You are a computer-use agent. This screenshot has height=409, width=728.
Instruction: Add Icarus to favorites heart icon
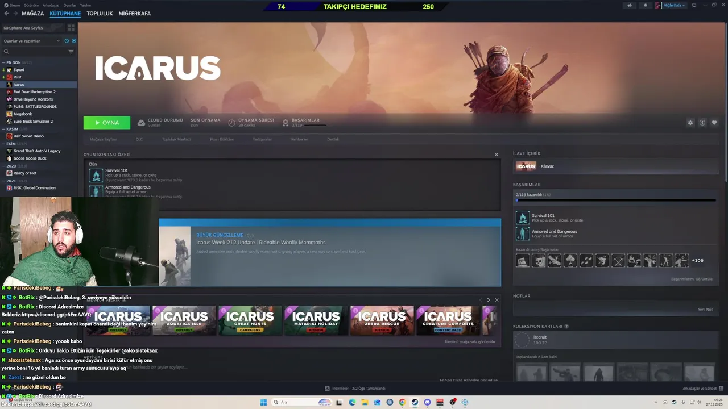click(714, 123)
